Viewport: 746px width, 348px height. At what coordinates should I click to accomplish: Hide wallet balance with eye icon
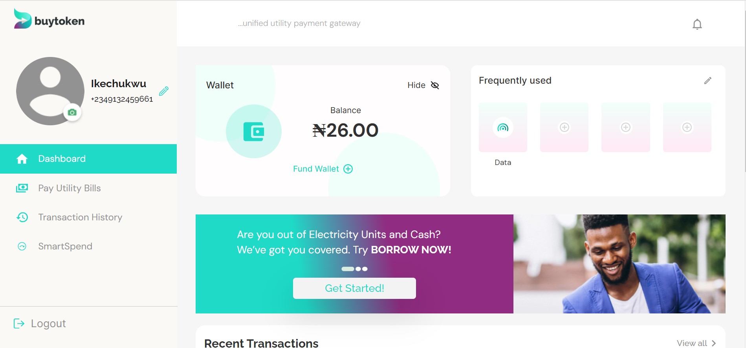click(434, 85)
